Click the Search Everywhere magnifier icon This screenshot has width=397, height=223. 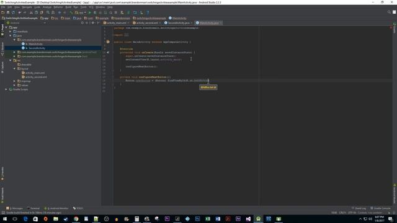click(389, 12)
